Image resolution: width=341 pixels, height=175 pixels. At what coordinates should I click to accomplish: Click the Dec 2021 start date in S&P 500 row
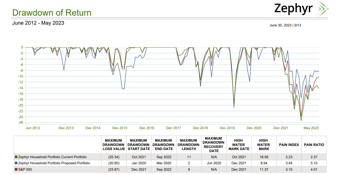139,169
